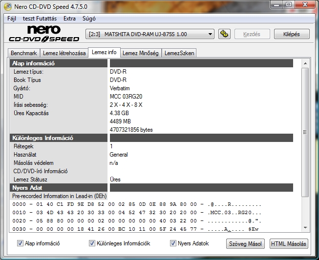Select the 4.38 GB capacity value
This screenshot has height=260, width=319.
click(x=119, y=113)
